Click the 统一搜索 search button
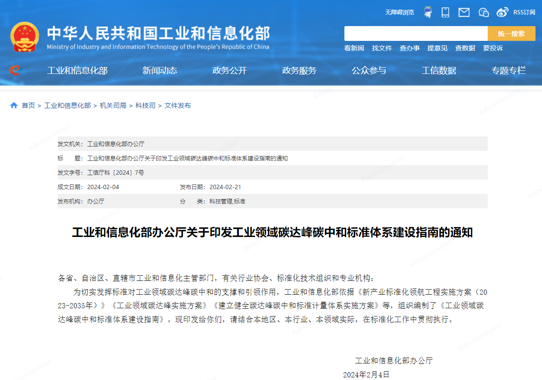The height and width of the screenshot is (380, 542). pos(511,33)
